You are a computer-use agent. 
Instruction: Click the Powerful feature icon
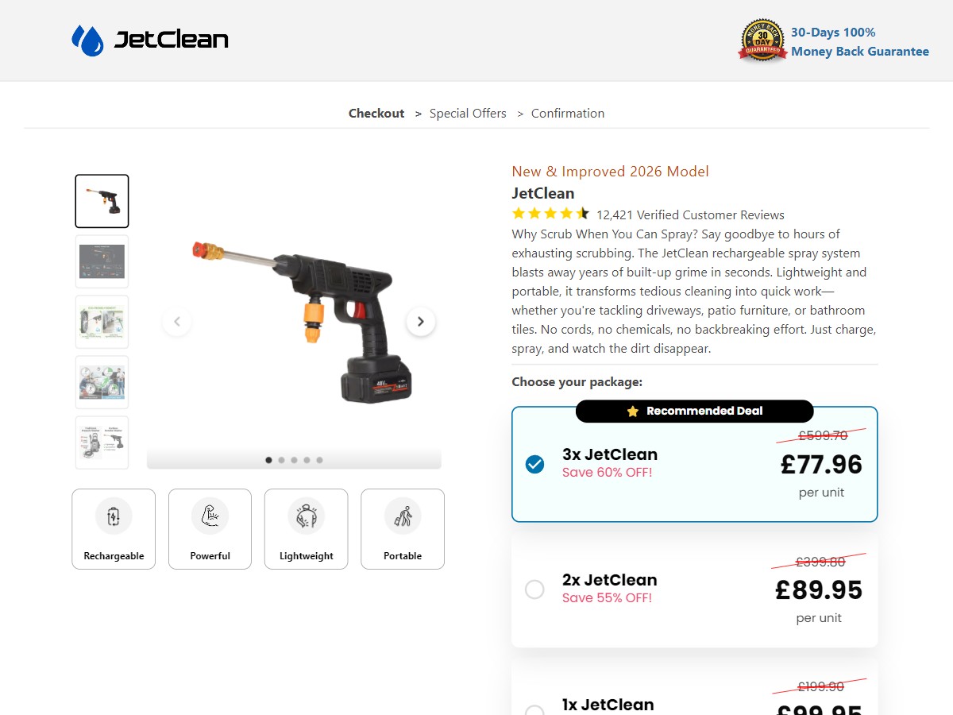[x=210, y=516]
